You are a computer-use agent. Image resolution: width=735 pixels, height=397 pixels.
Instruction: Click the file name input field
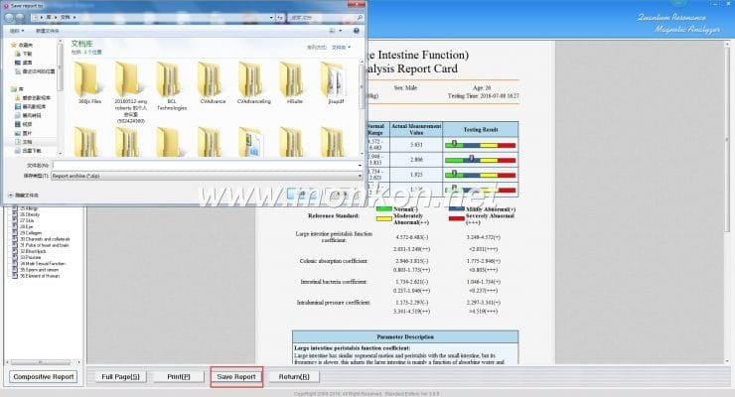[205, 166]
